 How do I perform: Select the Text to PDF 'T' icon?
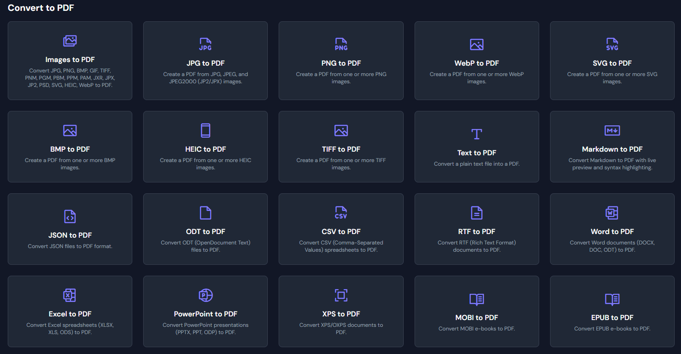[x=477, y=134]
